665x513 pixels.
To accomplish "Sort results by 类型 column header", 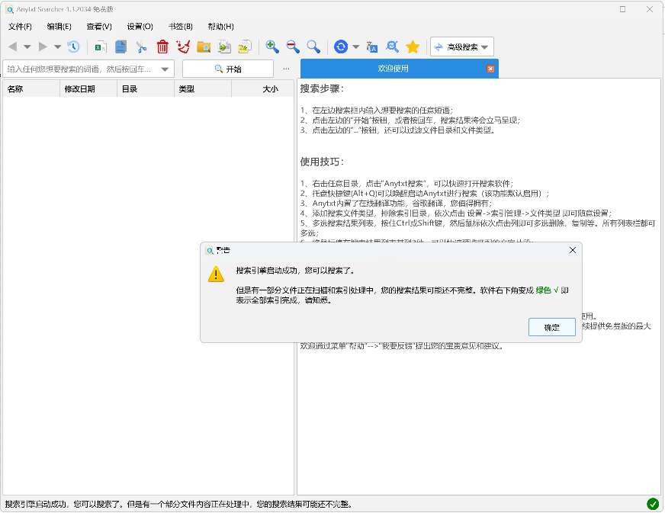I will 203,88.
